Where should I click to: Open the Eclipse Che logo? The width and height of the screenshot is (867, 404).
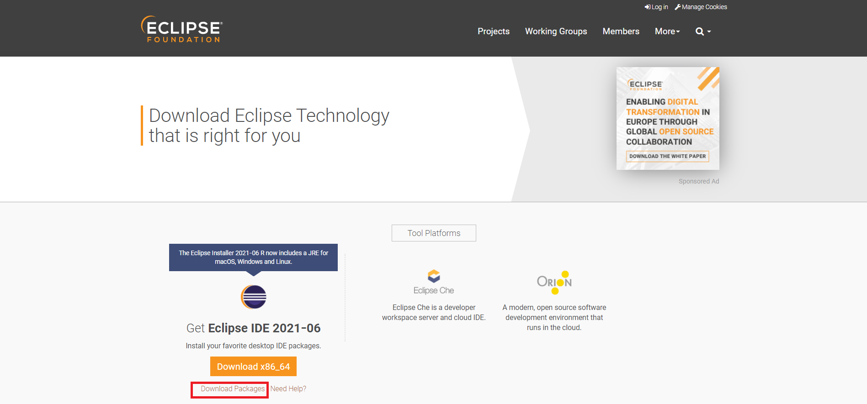click(x=434, y=282)
